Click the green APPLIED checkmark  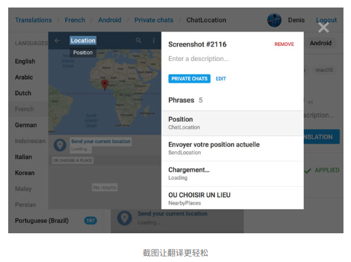(307, 170)
